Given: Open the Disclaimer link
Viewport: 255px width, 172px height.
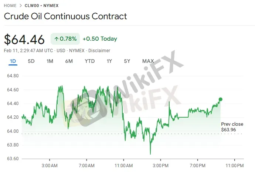Looking at the screenshot, I should point(100,50).
